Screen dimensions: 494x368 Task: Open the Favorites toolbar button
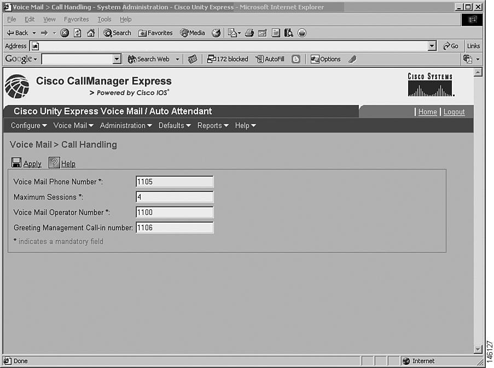point(155,33)
